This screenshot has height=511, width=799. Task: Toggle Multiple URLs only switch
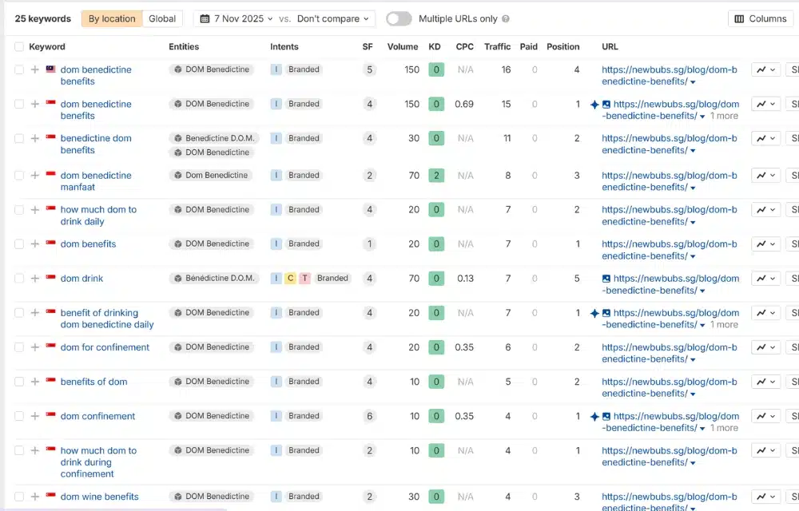pos(399,19)
